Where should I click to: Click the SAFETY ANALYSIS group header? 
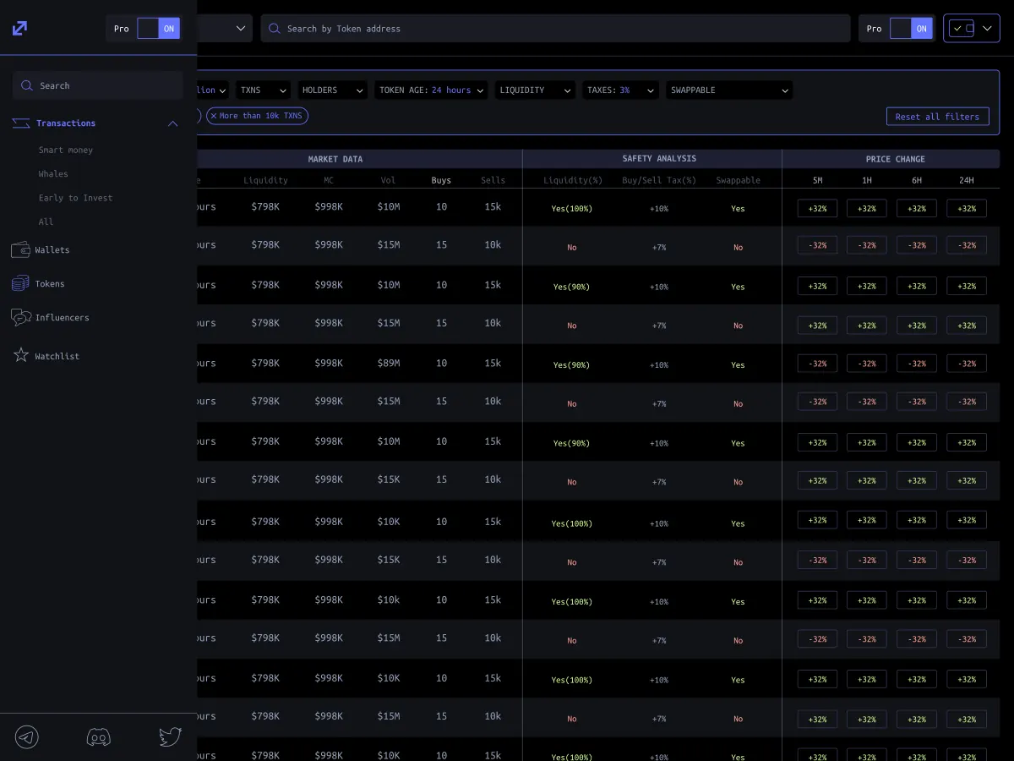[659, 159]
